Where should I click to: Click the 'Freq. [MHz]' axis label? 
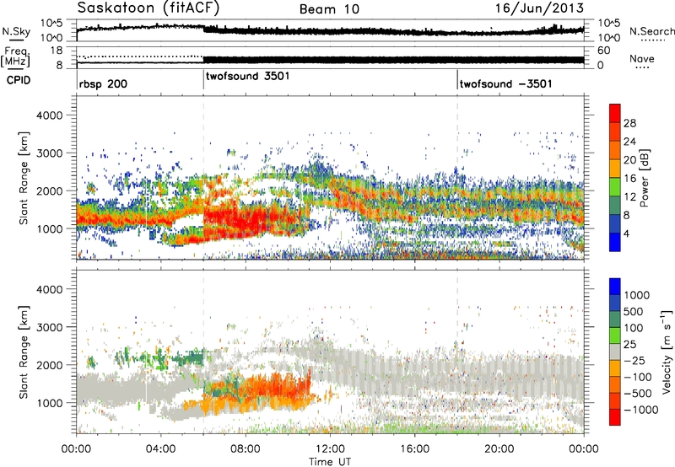pos(16,57)
